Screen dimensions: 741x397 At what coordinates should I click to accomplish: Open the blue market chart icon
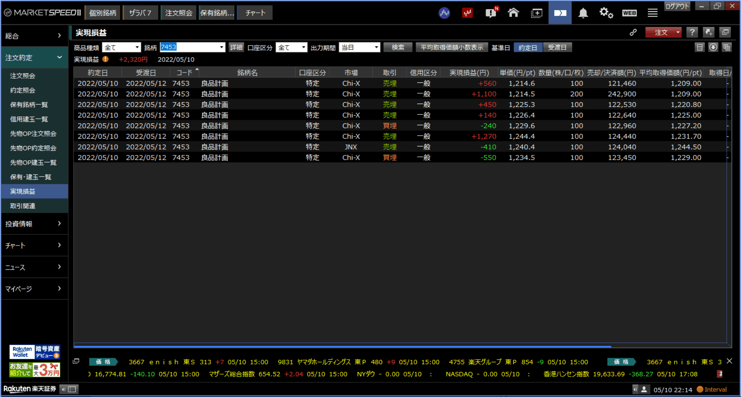tap(444, 13)
